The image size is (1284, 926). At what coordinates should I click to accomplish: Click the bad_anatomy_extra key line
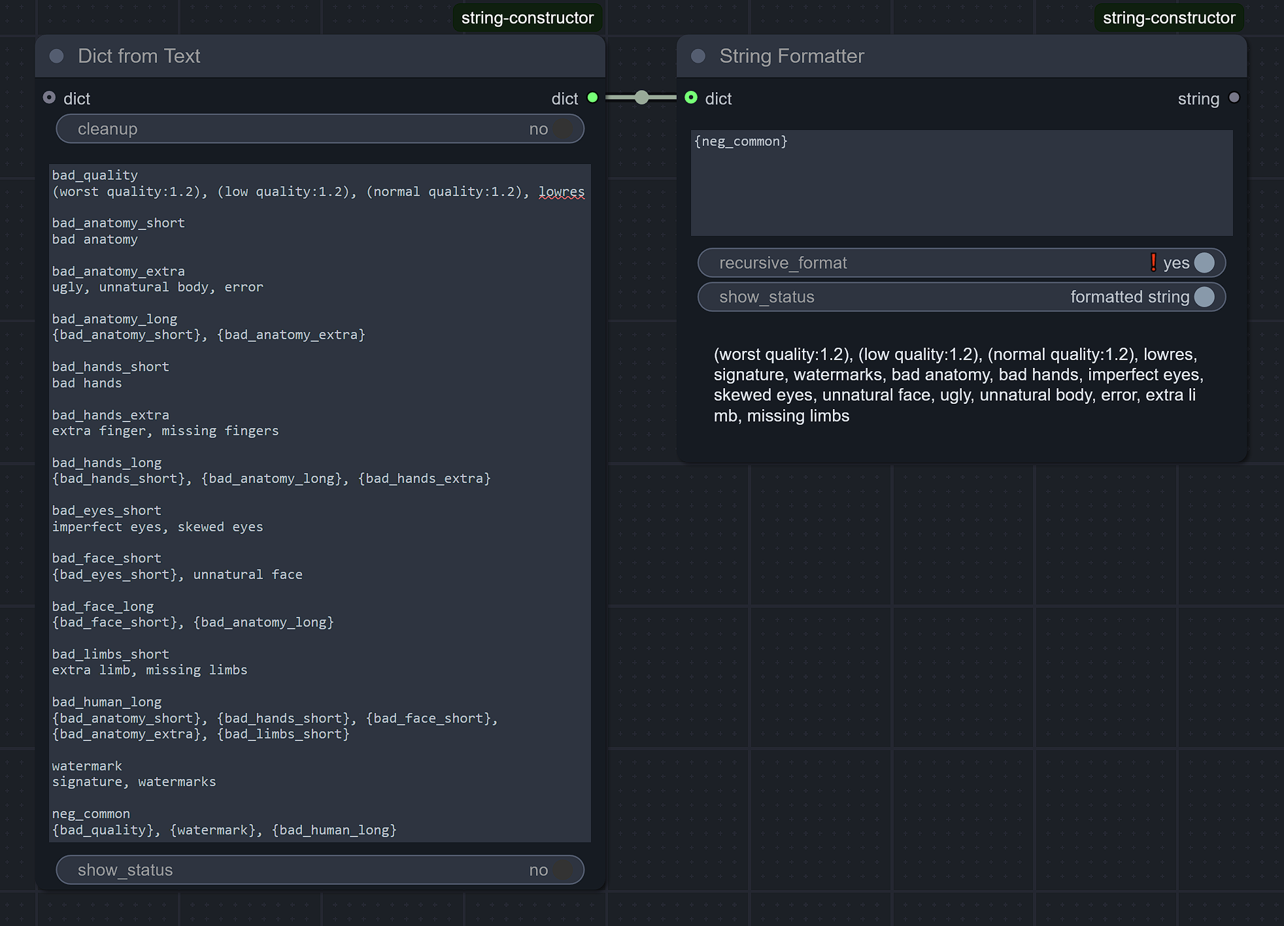coord(118,271)
